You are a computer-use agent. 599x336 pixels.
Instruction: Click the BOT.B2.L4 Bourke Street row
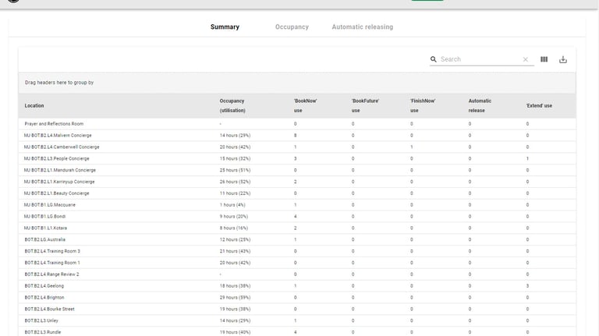(50, 309)
